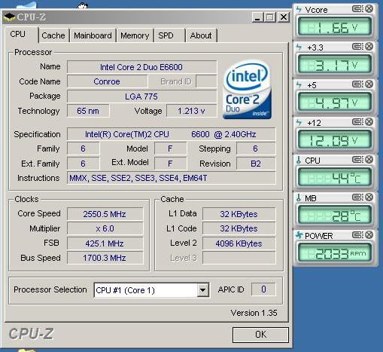Screen dimensions: 383x352
Task: Click the Core Speed value 2550.5 MHz
Action: coord(105,214)
